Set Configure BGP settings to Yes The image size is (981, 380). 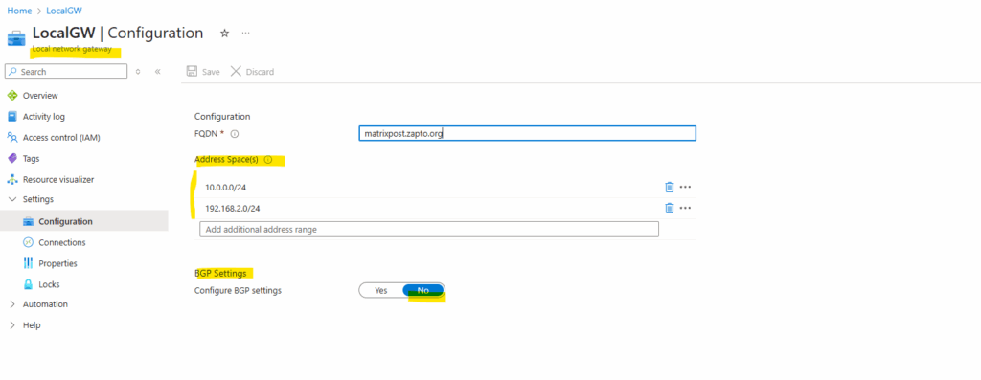click(x=381, y=291)
